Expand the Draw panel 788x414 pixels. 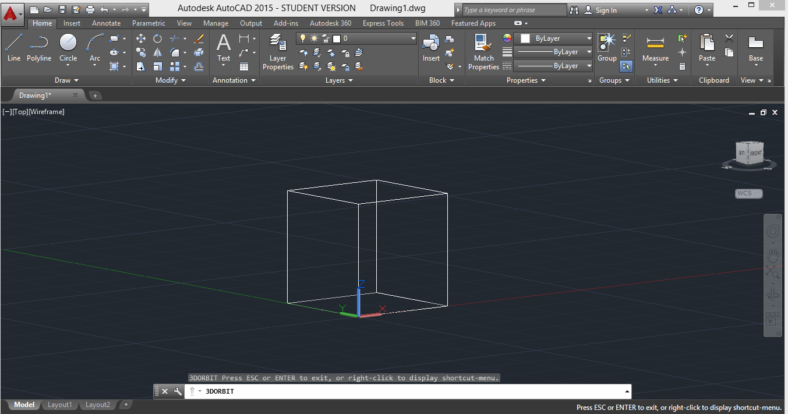66,80
